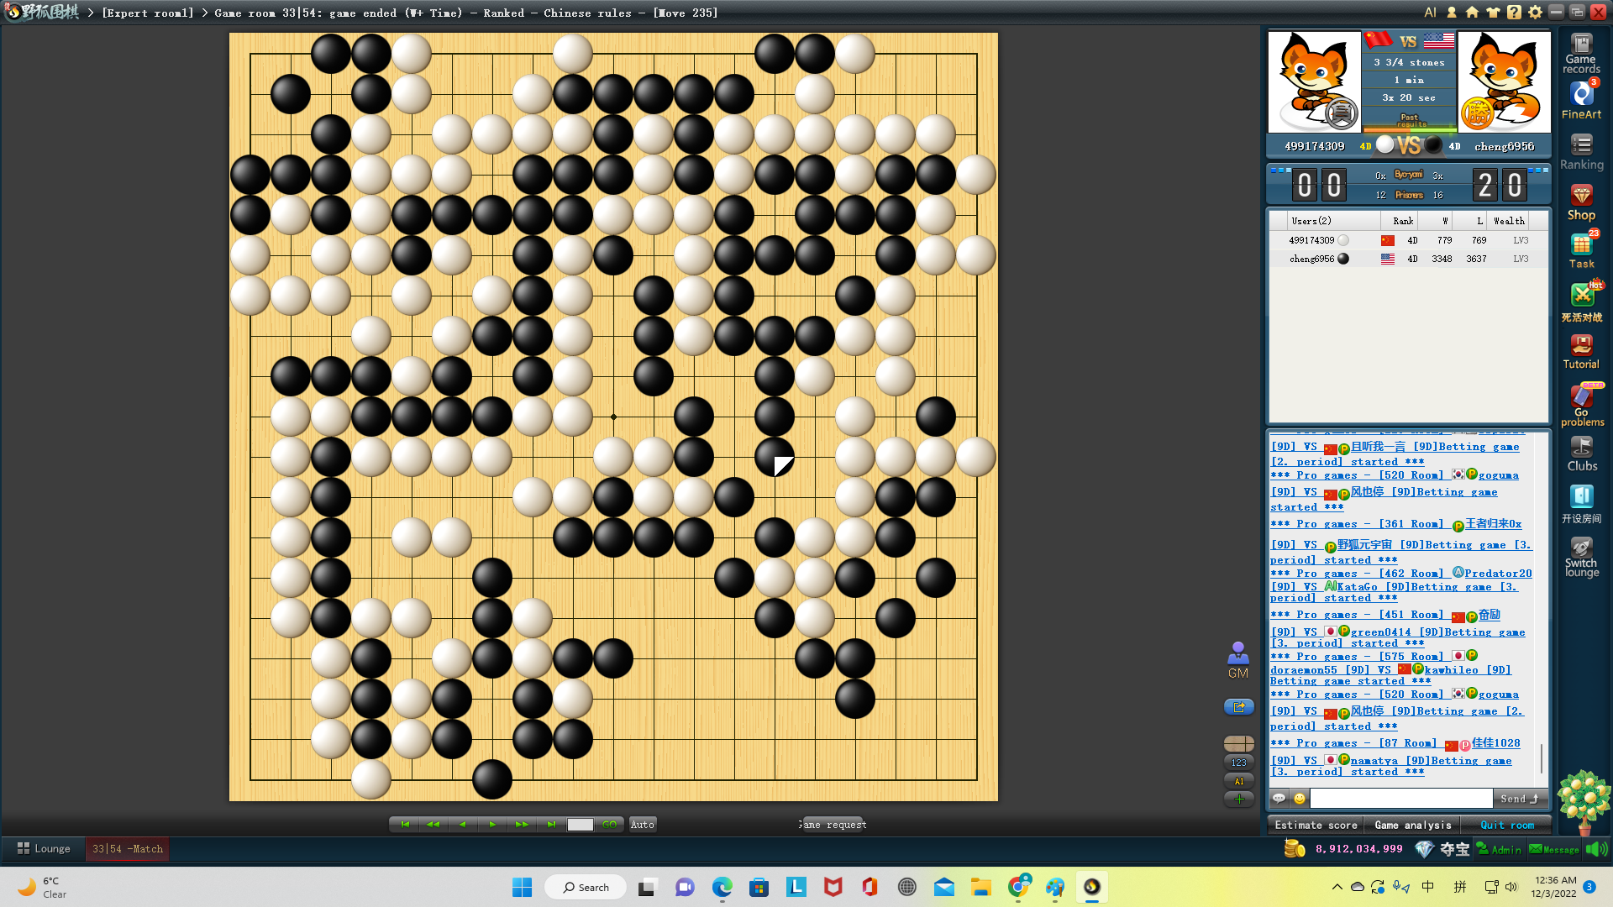The width and height of the screenshot is (1613, 907).
Task: Jump to the last move
Action: coord(551,825)
